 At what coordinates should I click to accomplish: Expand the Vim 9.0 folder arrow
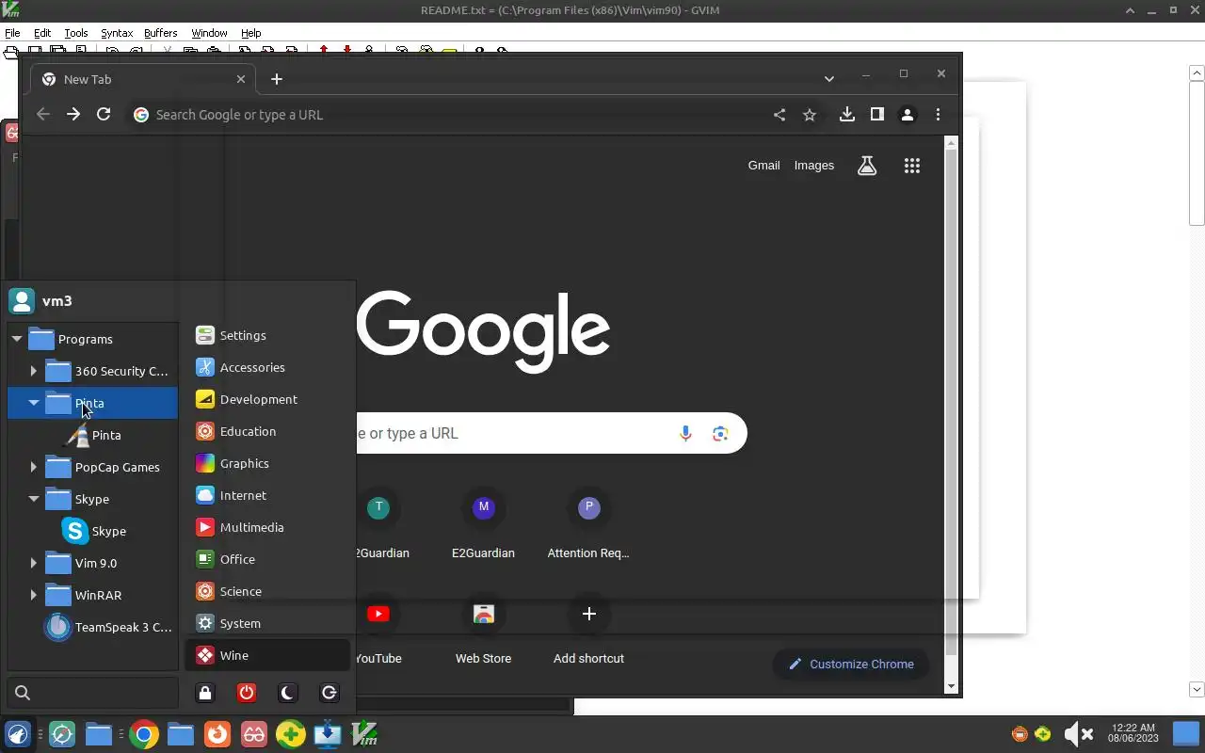(x=34, y=563)
